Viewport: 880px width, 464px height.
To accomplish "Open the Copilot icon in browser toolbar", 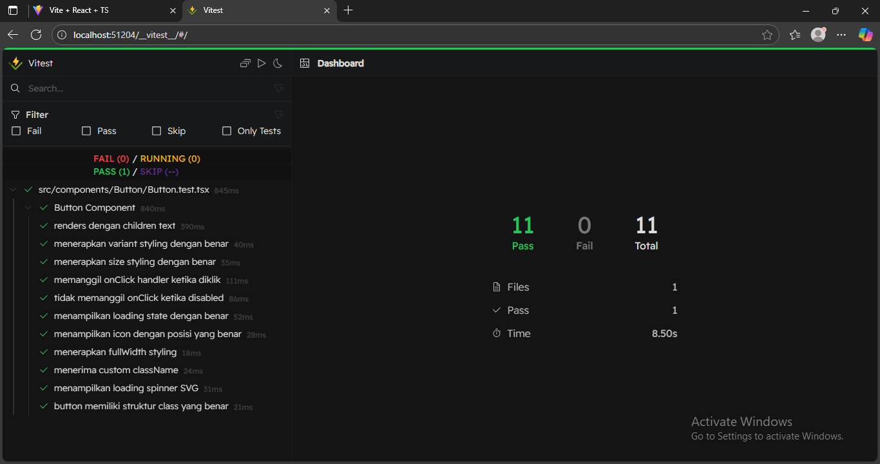I will (865, 35).
